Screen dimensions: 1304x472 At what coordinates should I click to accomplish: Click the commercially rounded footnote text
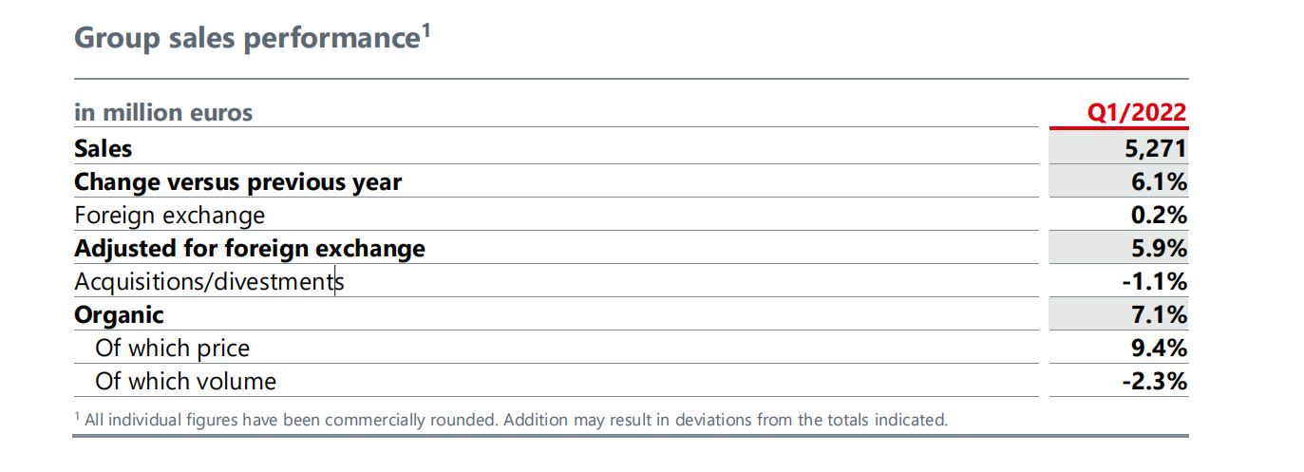pos(513,419)
